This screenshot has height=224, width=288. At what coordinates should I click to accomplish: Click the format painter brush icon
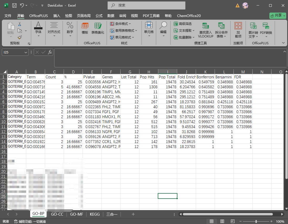pyautogui.click(x=19, y=37)
